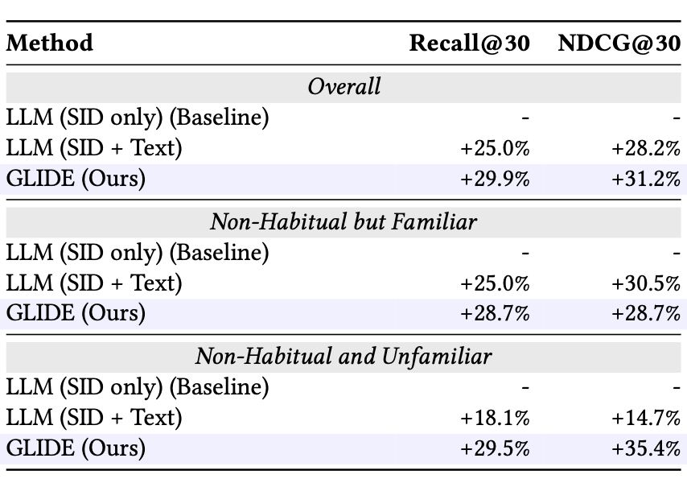687x483 pixels.
Task: Click the NDCG@30 column header
Action: click(619, 43)
